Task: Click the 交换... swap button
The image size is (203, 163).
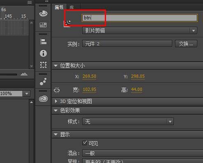Action: click(186, 44)
